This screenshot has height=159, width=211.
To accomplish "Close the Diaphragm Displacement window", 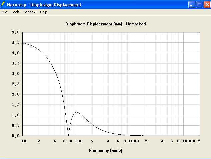I will coord(207,5).
